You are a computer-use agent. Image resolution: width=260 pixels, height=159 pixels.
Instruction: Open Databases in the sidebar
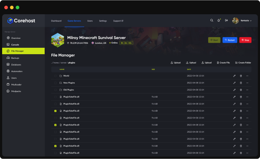16,65
